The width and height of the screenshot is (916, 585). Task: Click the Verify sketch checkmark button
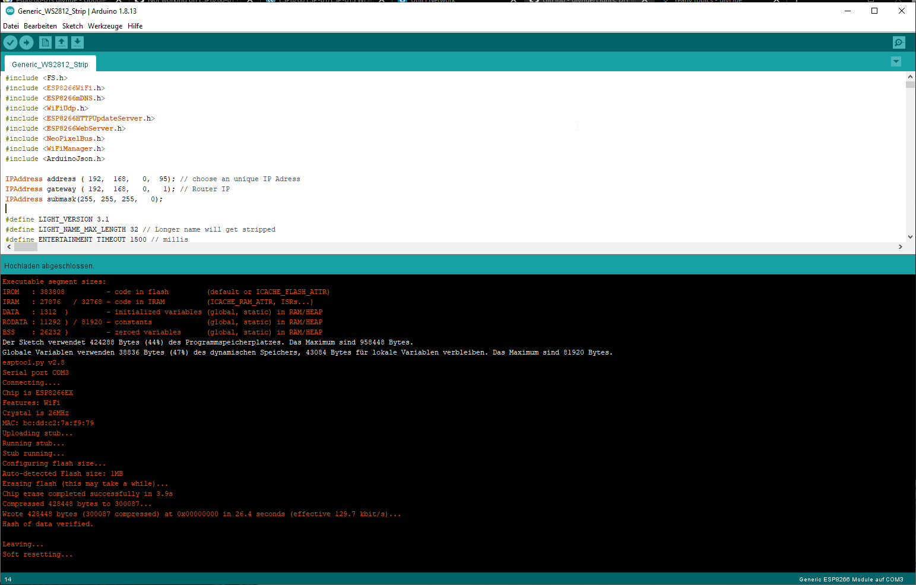(10, 42)
